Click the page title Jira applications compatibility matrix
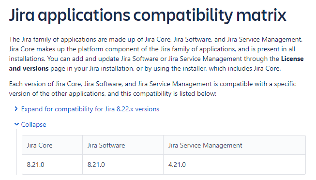This screenshot has height=180, width=316. point(148,15)
